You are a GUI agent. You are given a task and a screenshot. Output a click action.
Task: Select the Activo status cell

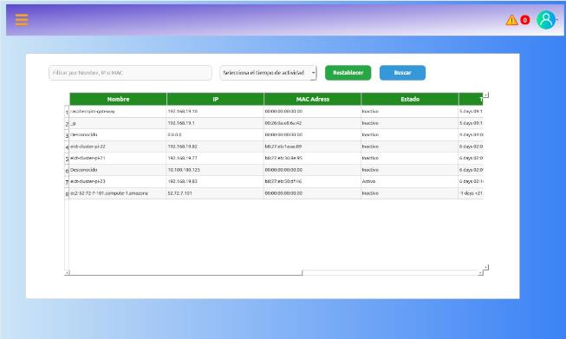click(410, 181)
